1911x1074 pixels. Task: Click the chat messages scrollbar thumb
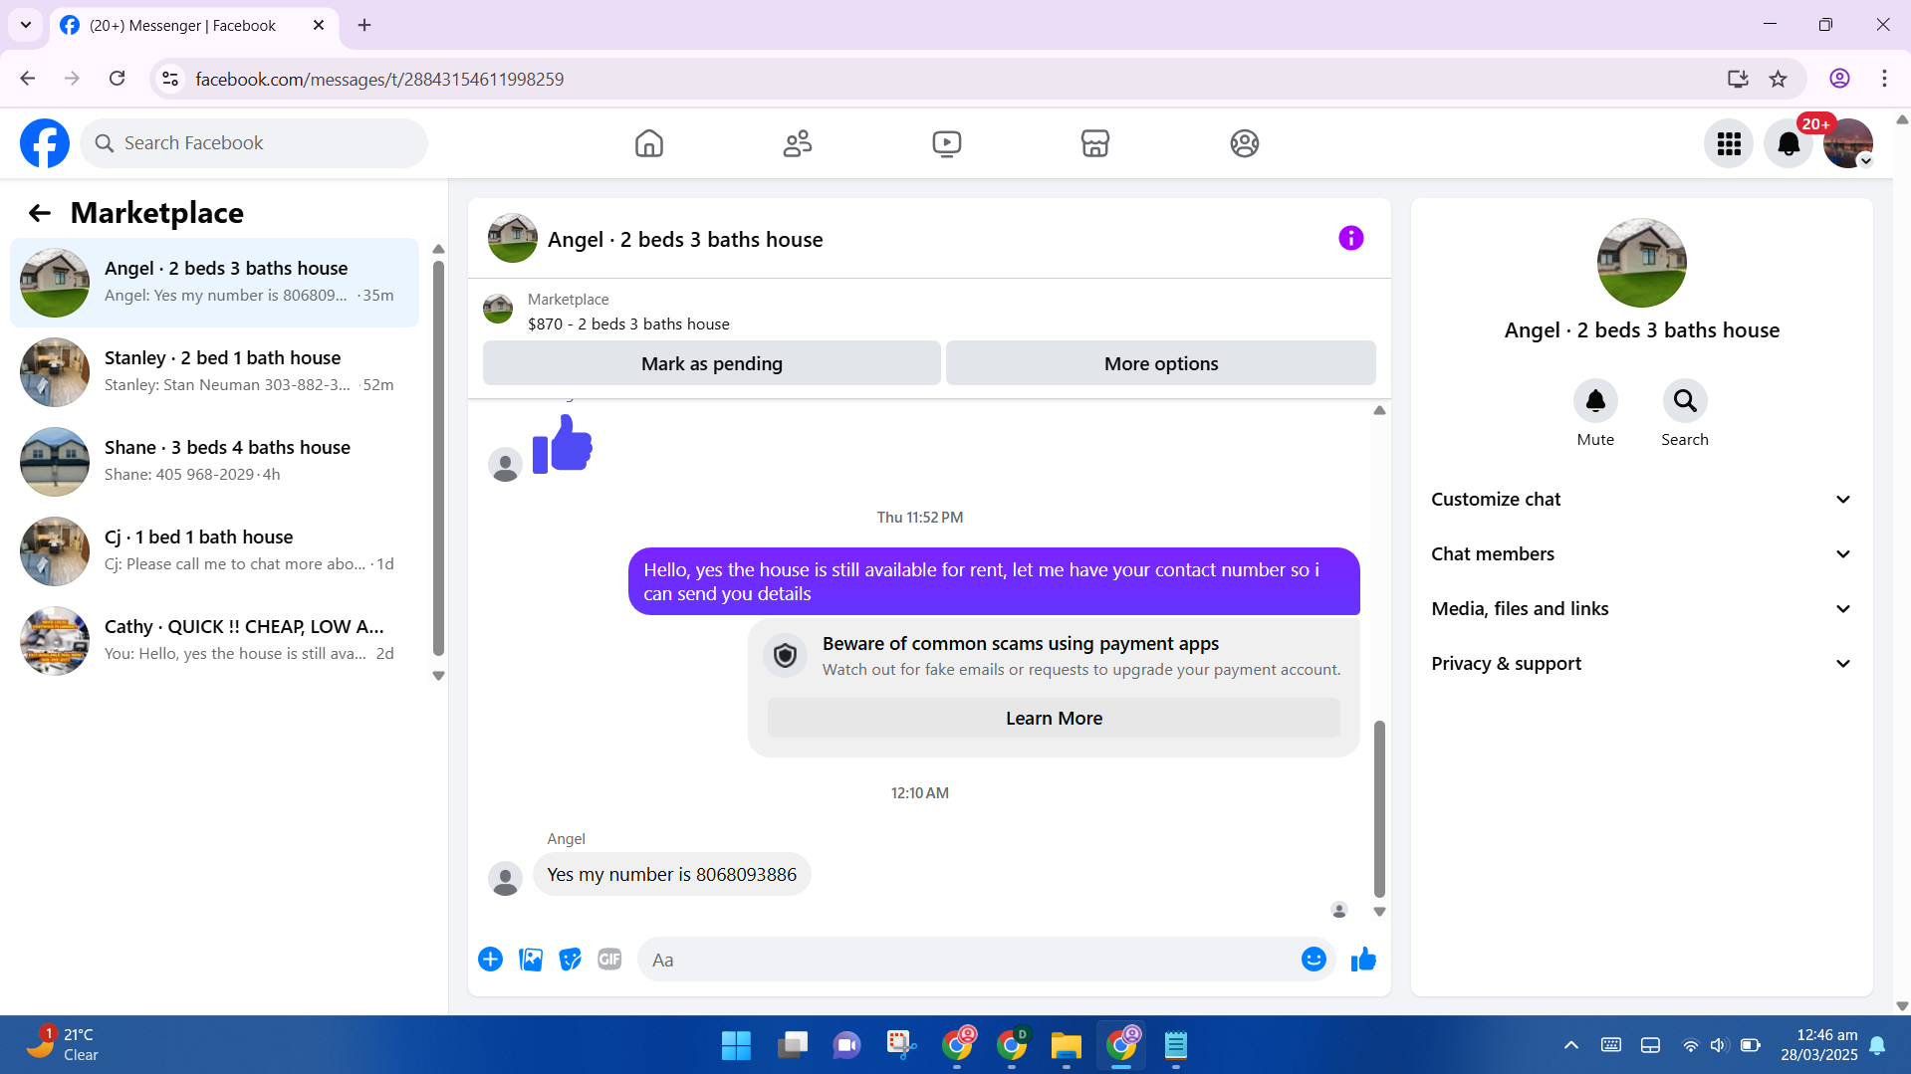coord(1379,809)
